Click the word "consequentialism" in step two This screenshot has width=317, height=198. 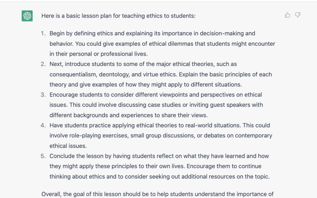click(72, 75)
